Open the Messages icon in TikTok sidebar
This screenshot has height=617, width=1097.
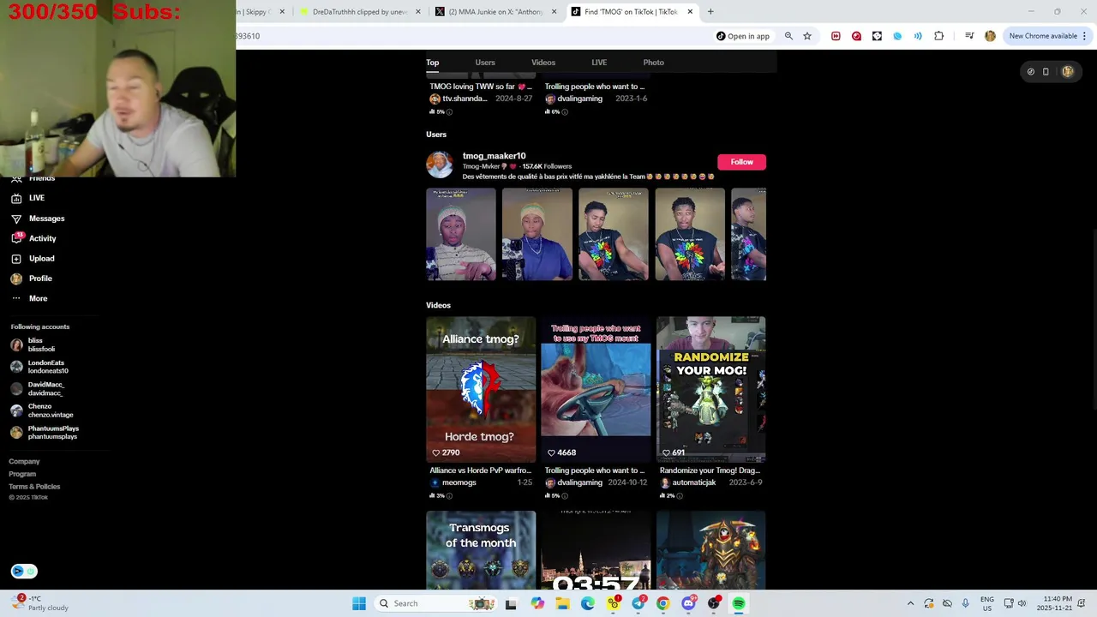pos(16,219)
